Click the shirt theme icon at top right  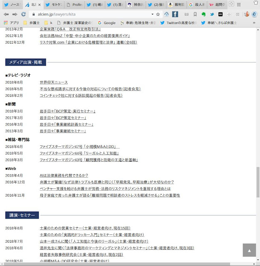[256, 2]
